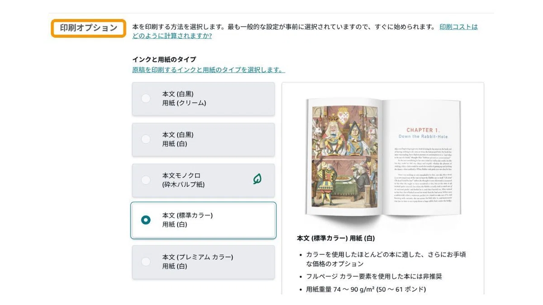Choose 本文モノクロ (砕木パルプ紙) radio option
The width and height of the screenshot is (543, 305).
pos(146,180)
